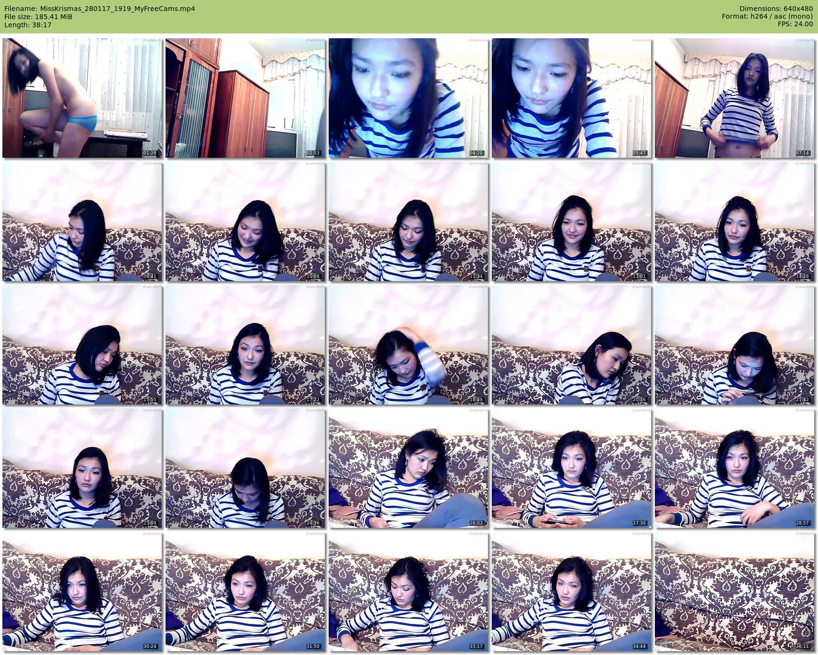Click the 17:22 frame thumbnail
The image size is (818, 655).
point(245,345)
